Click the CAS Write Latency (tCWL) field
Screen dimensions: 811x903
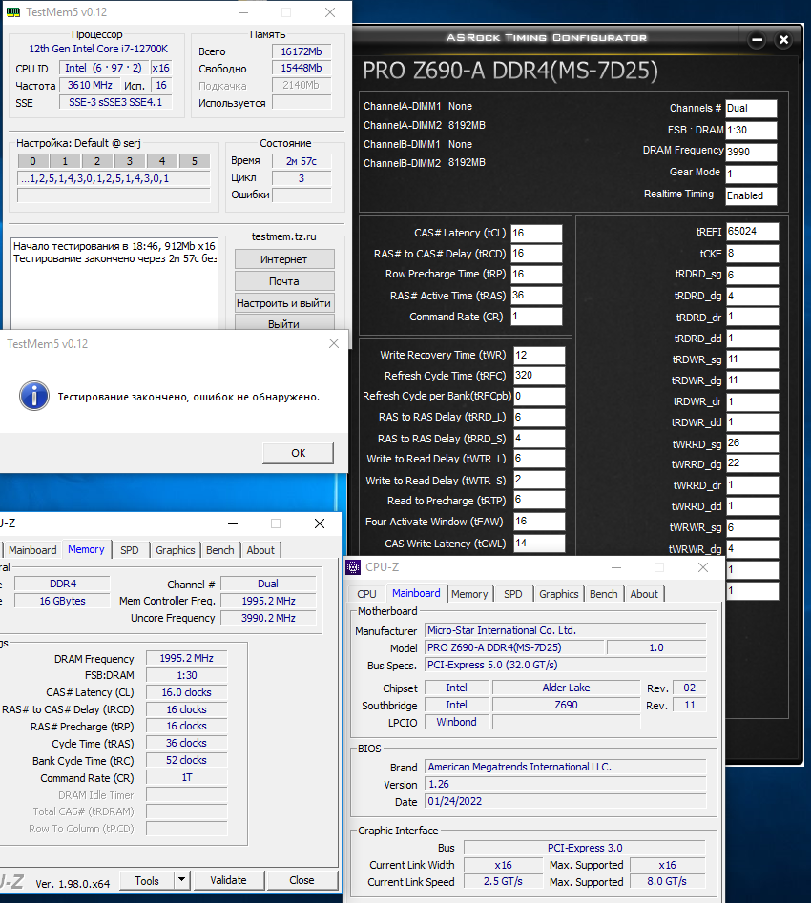pos(539,544)
